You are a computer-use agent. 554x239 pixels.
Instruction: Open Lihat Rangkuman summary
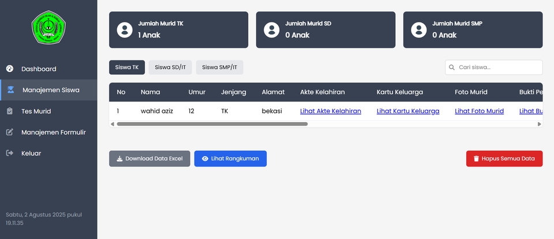pos(230,158)
